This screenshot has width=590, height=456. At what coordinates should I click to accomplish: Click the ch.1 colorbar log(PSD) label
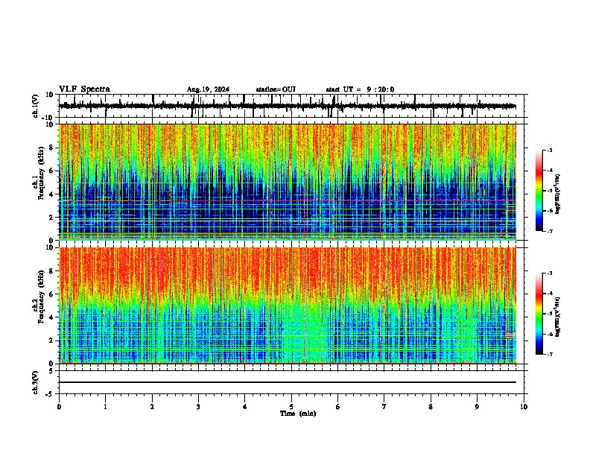[x=557, y=194]
